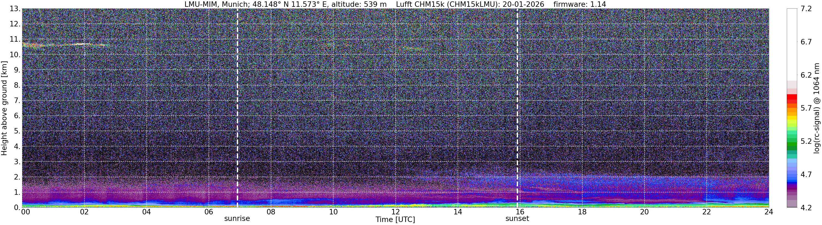Click the time tick label '24'

(x=769, y=212)
